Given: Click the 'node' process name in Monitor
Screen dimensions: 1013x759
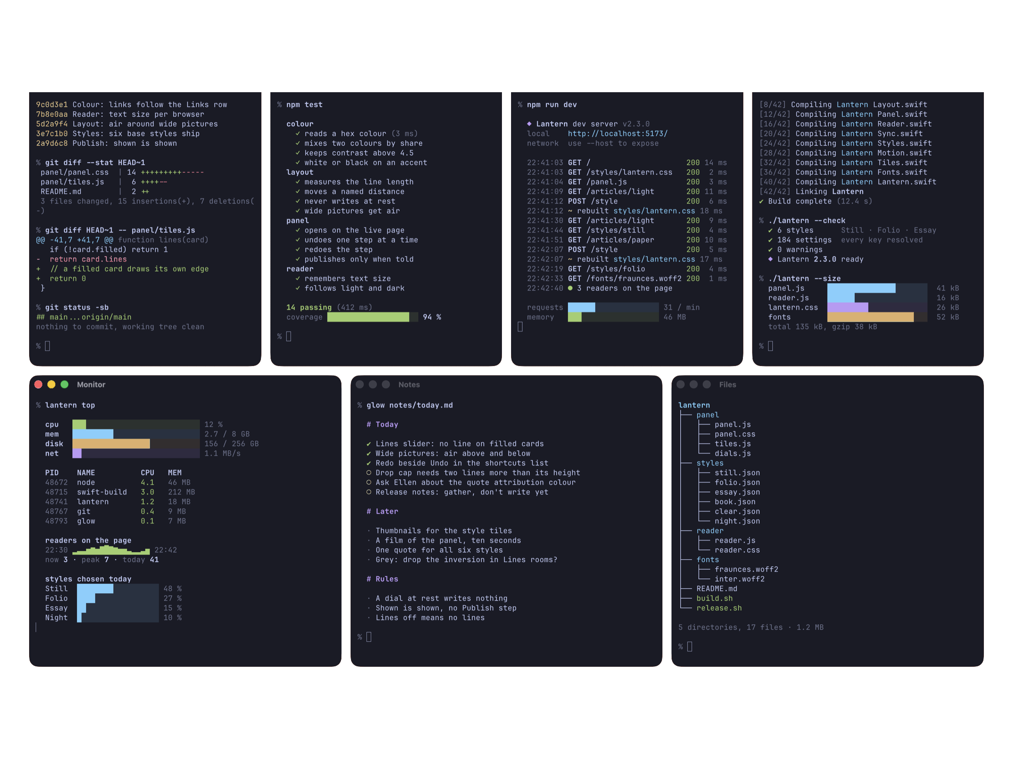Looking at the screenshot, I should [86, 482].
